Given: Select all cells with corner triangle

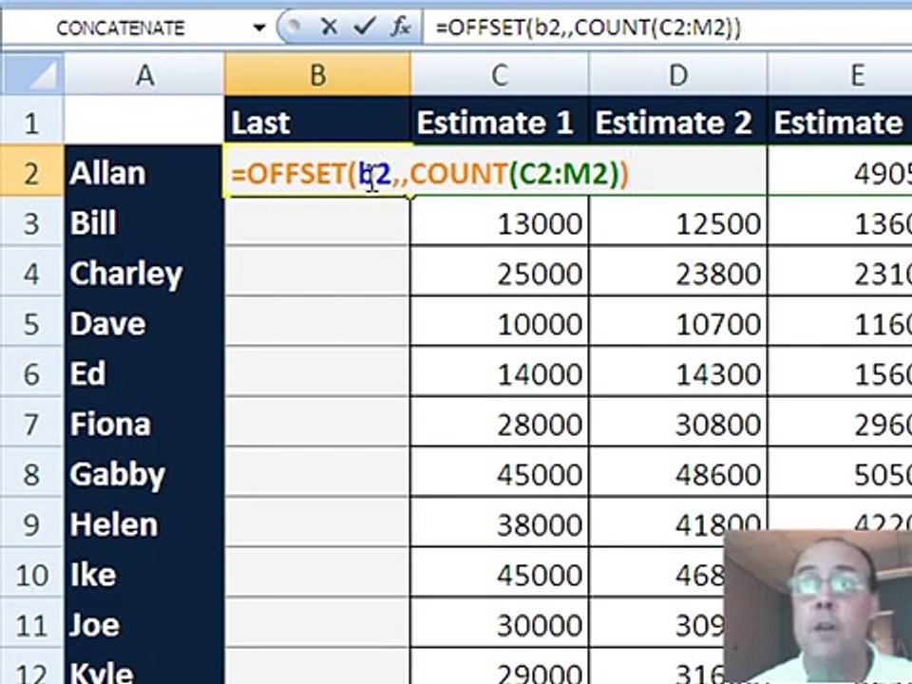Looking at the screenshot, I should click(32, 75).
